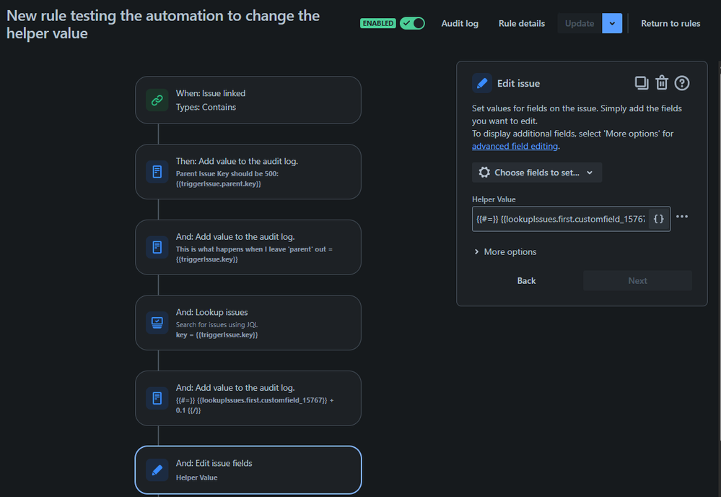721x497 pixels.
Task: Insert smart value with curly braces button
Action: pyautogui.click(x=659, y=219)
